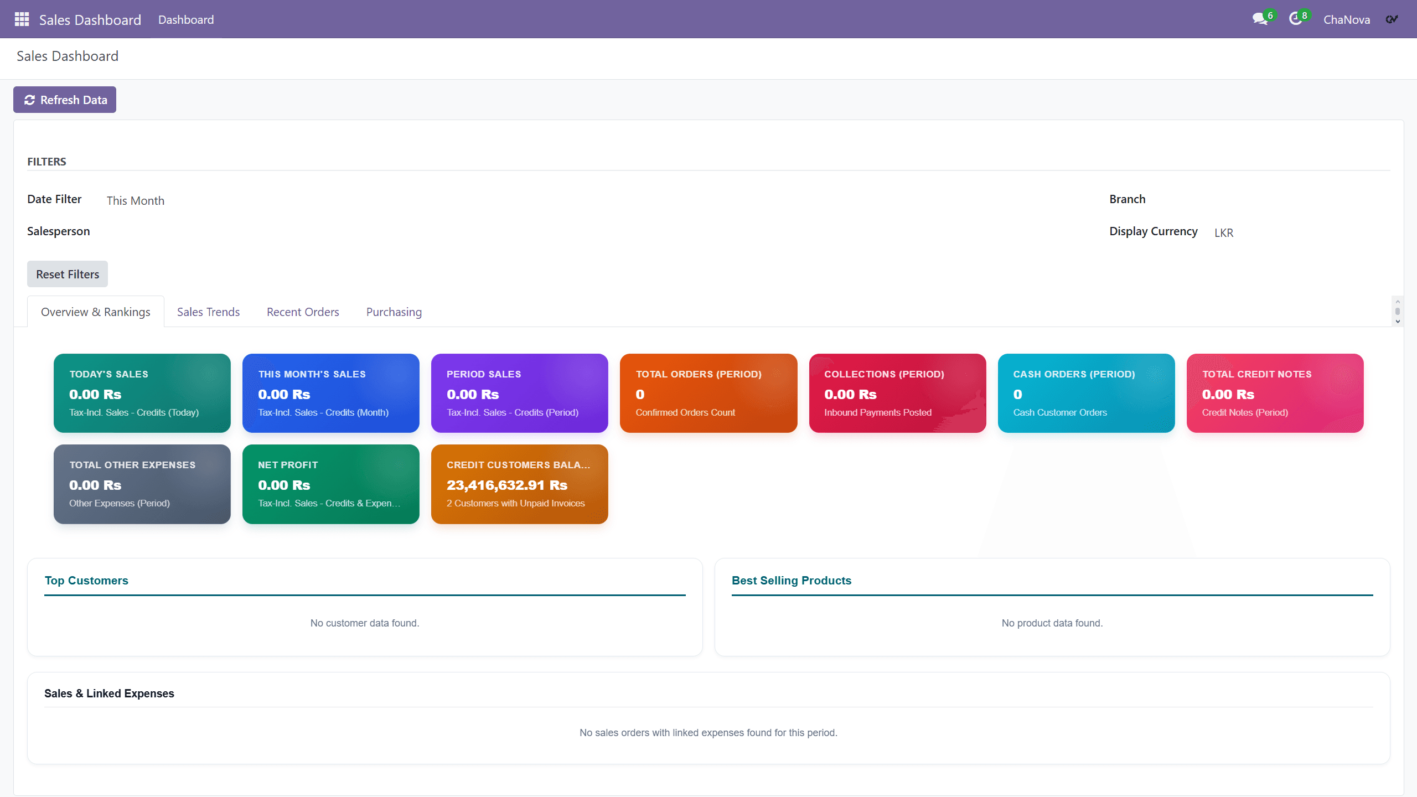Click the Best Selling Products heading

pyautogui.click(x=792, y=581)
